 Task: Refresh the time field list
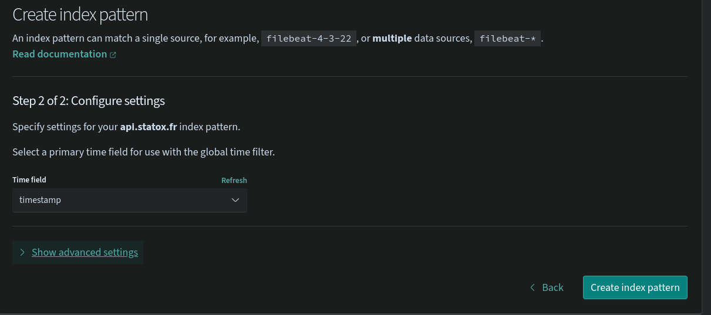234,180
